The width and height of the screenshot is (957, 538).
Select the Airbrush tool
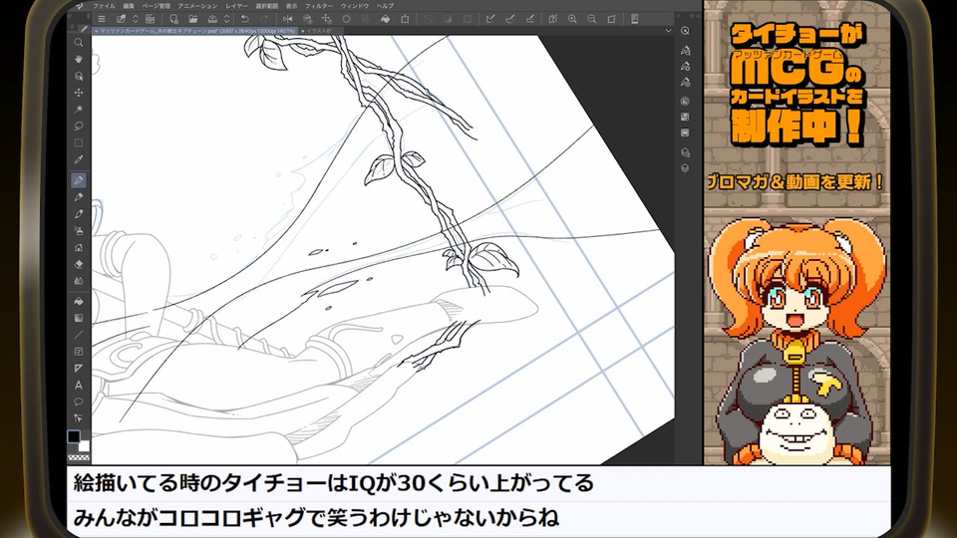pyautogui.click(x=78, y=231)
